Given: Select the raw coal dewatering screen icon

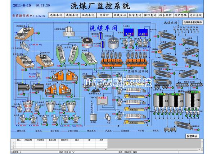Looking at the screenshot, I should 24,33.
